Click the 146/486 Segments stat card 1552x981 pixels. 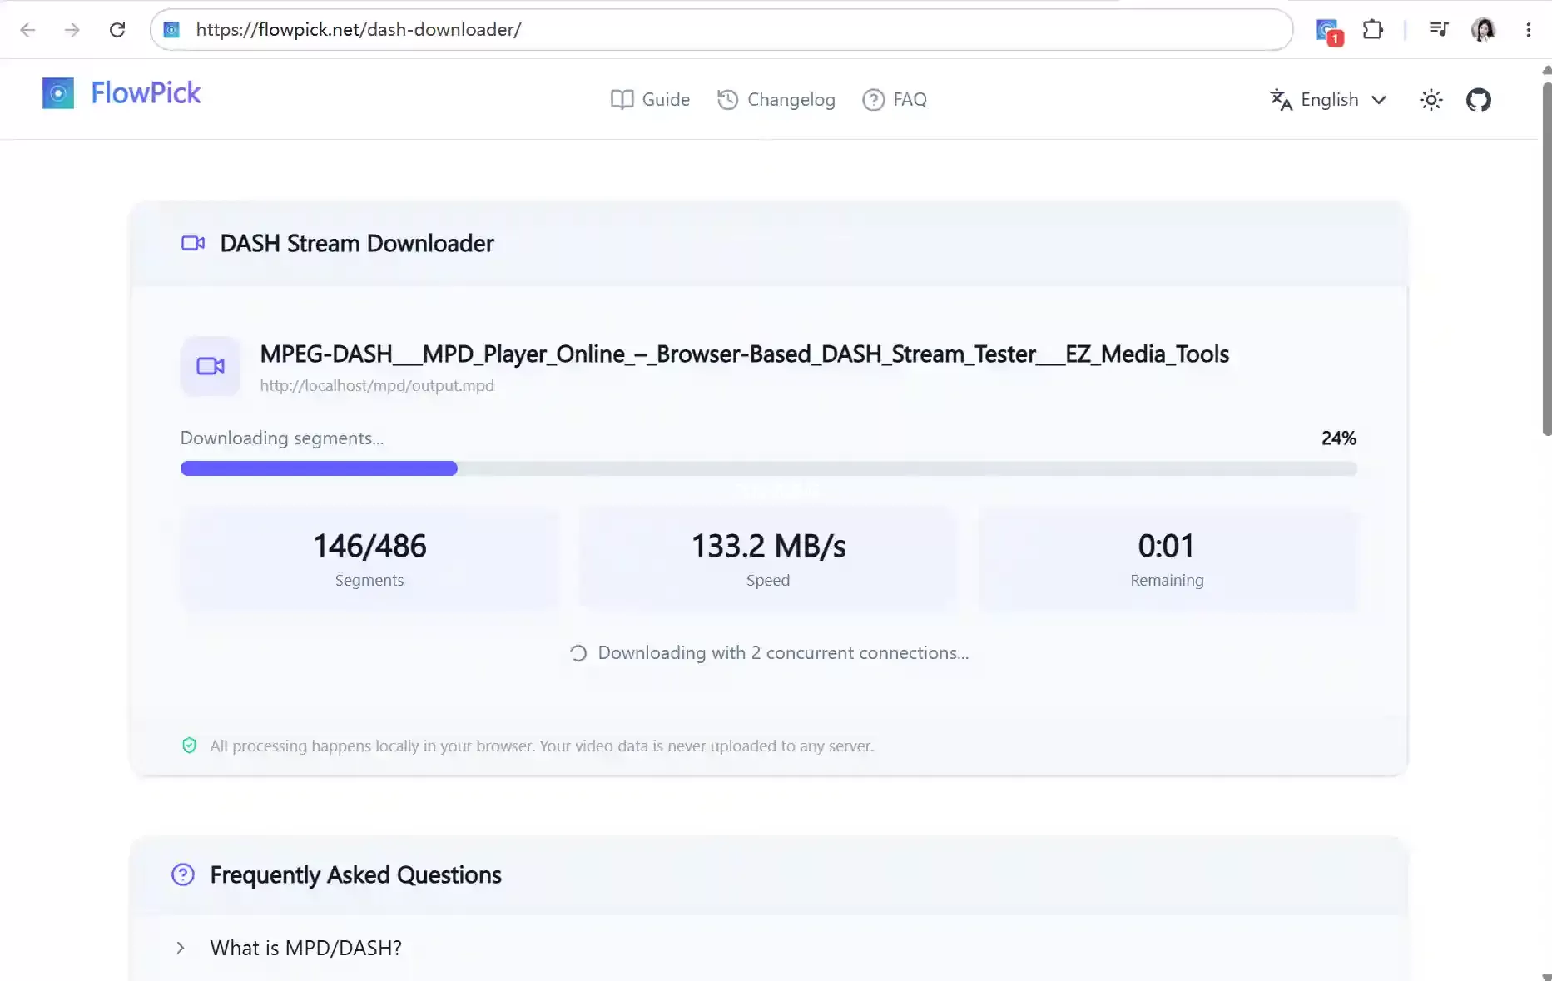coord(369,558)
